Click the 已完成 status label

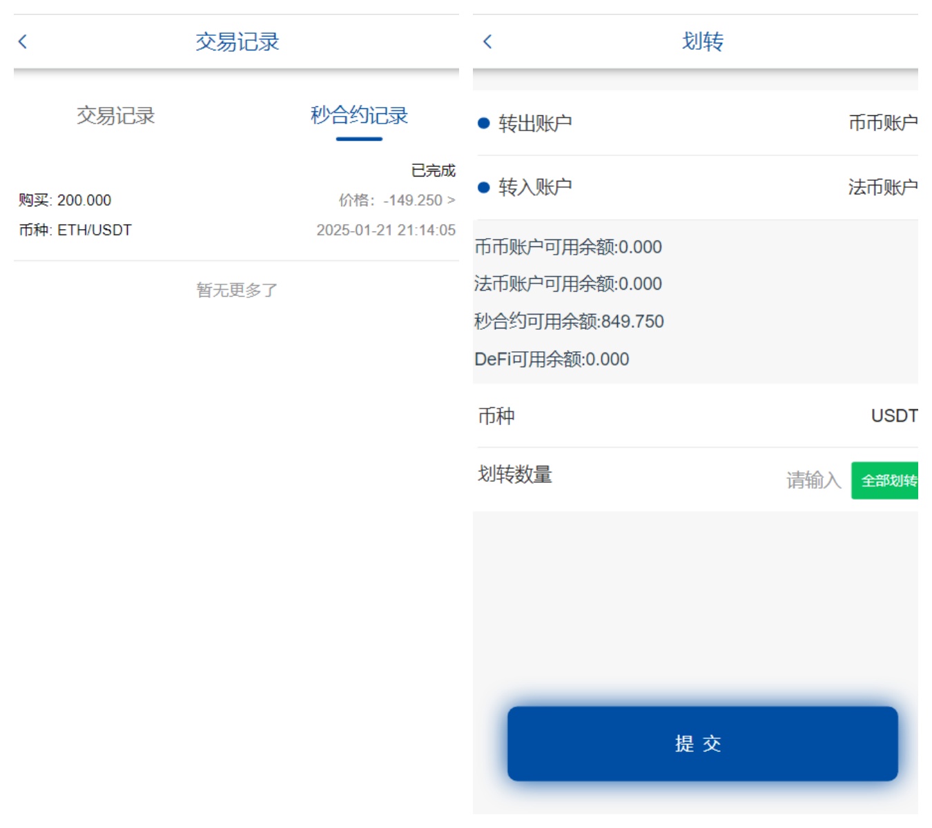(x=433, y=170)
